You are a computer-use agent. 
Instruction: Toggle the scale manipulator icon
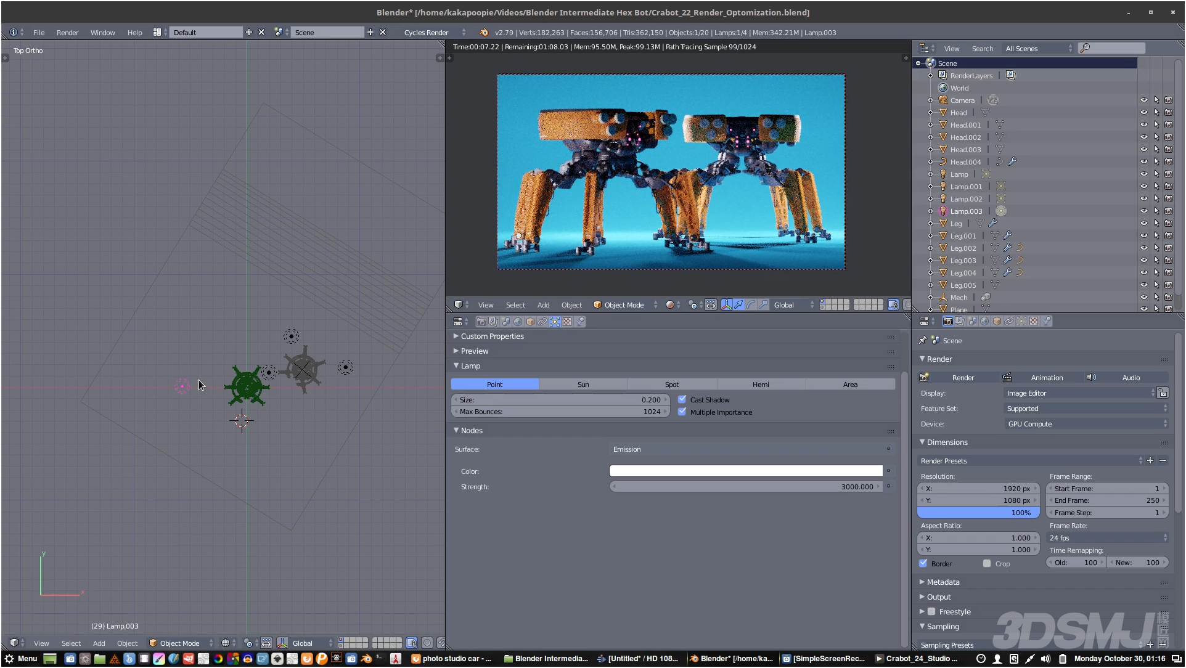[x=763, y=305]
